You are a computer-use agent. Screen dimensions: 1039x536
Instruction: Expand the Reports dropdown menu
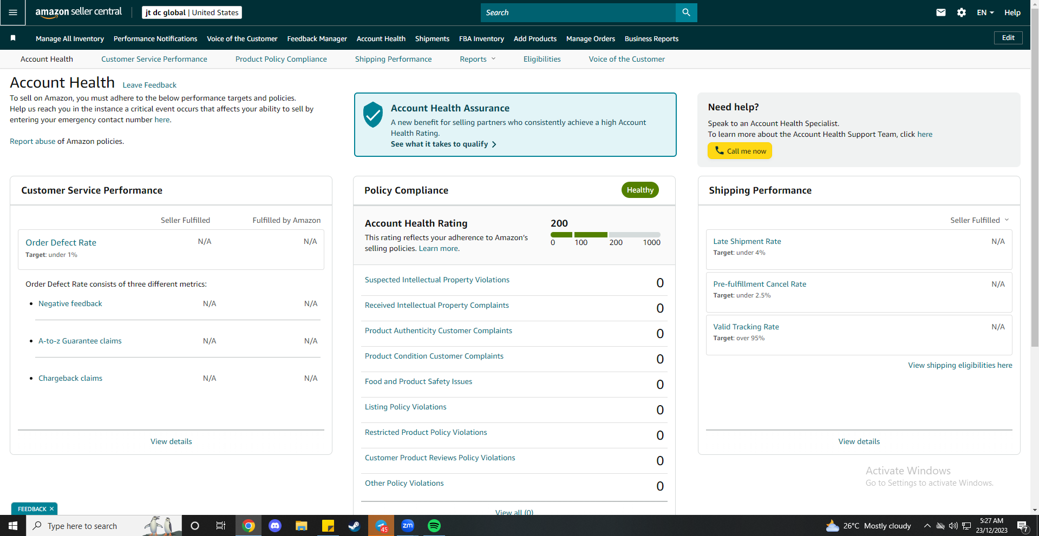coord(478,59)
